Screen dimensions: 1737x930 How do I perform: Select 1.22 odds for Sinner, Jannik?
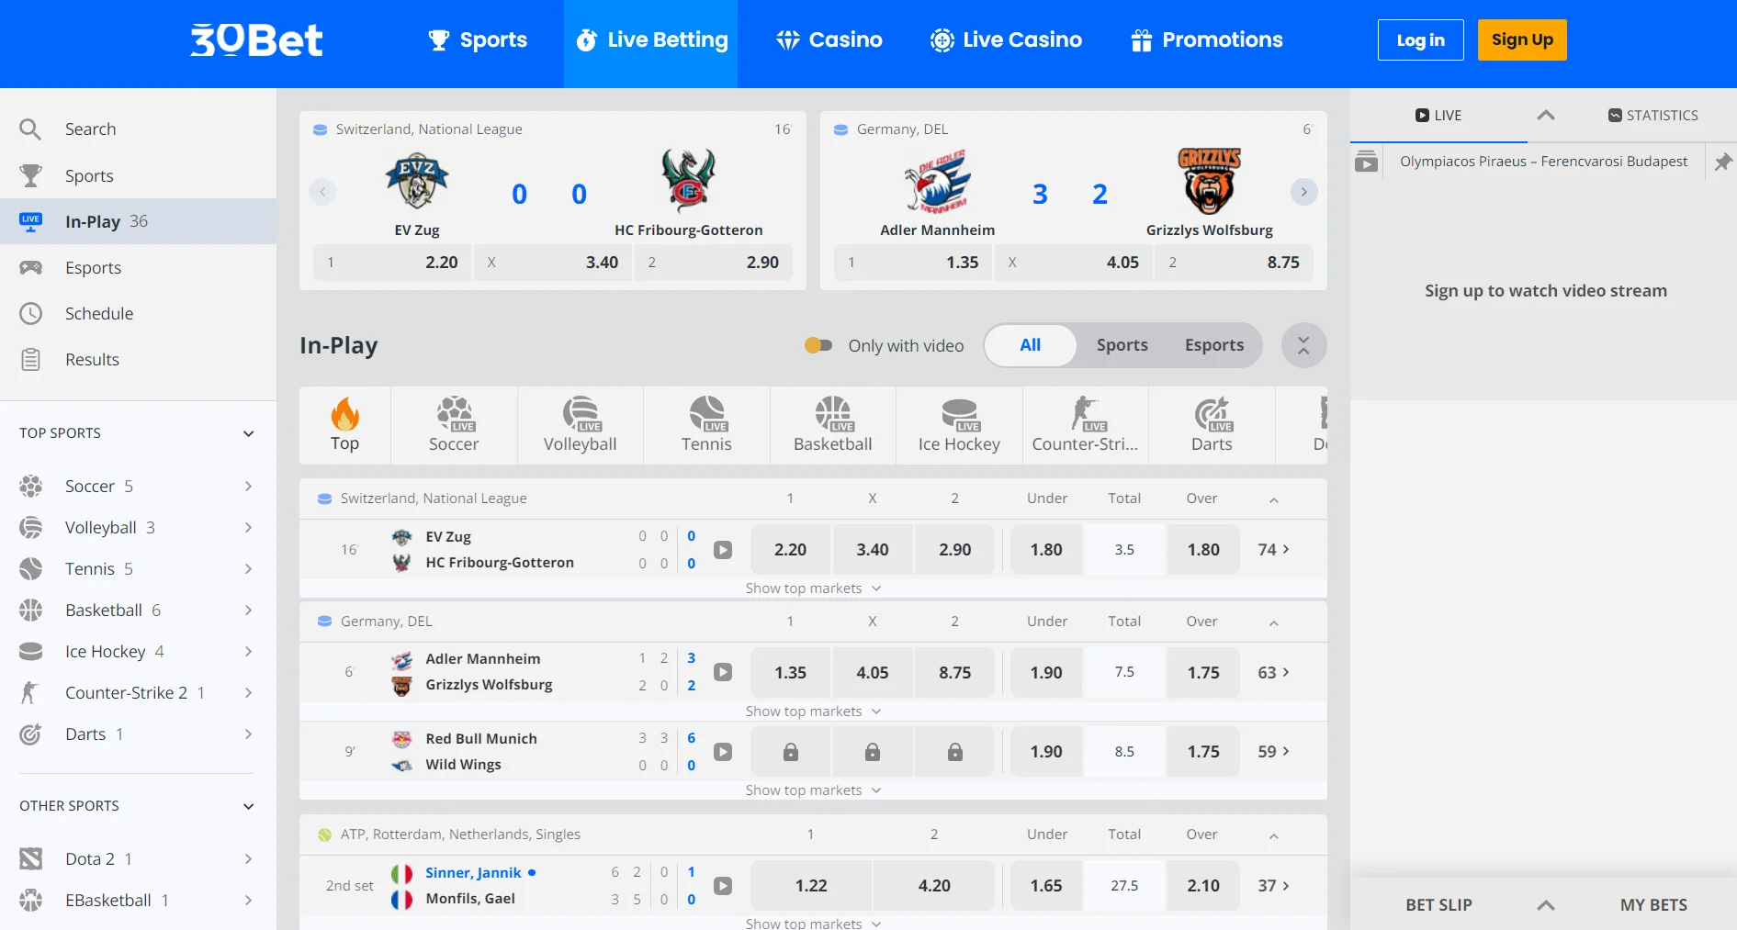tap(811, 886)
